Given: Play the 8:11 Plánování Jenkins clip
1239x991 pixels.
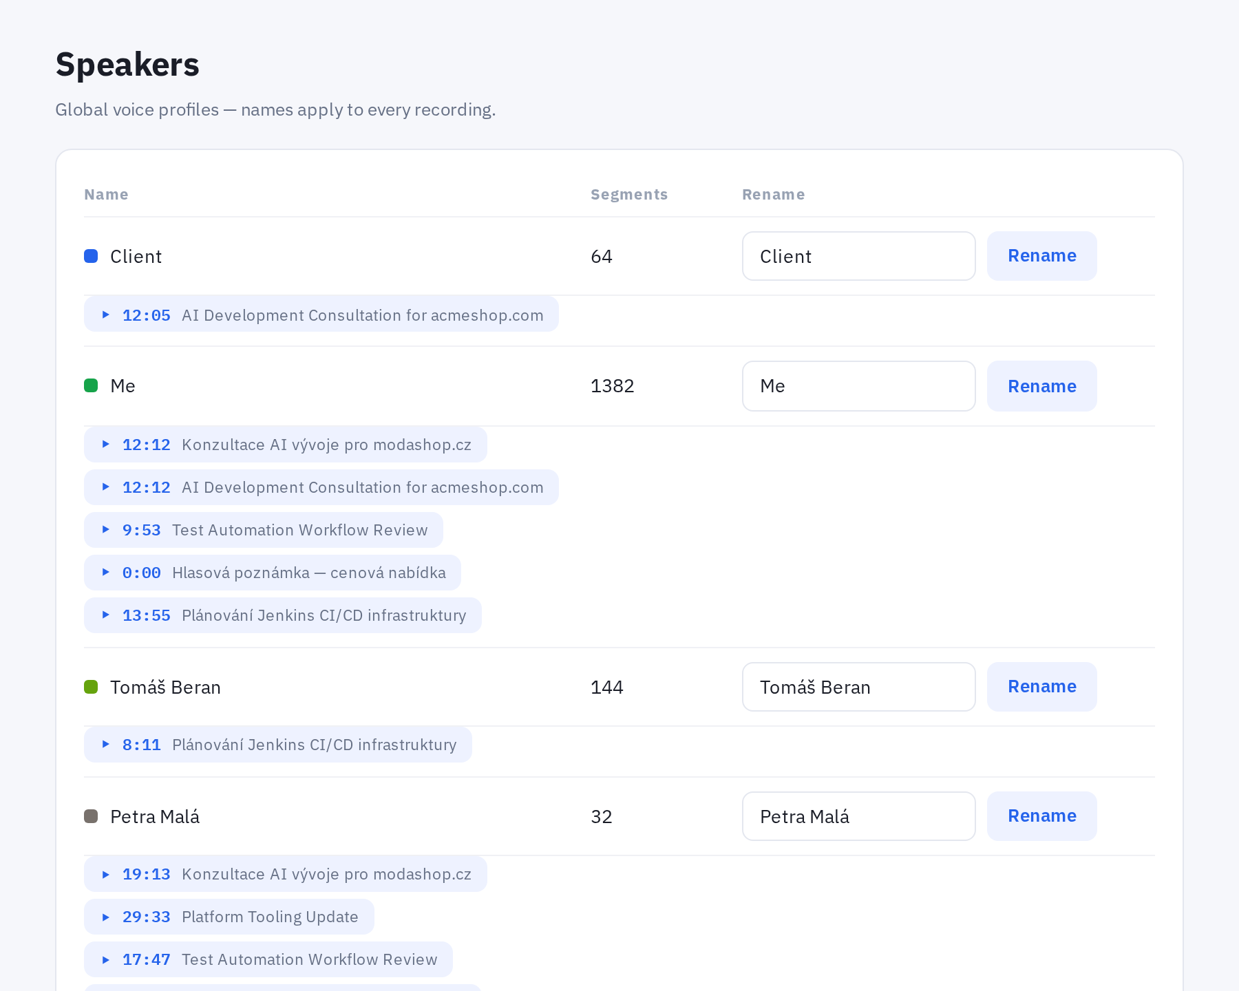Looking at the screenshot, I should pyautogui.click(x=277, y=744).
